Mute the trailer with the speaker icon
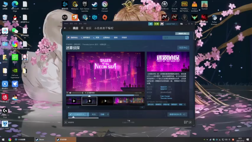The width and height of the screenshot is (252, 142). coord(70,93)
